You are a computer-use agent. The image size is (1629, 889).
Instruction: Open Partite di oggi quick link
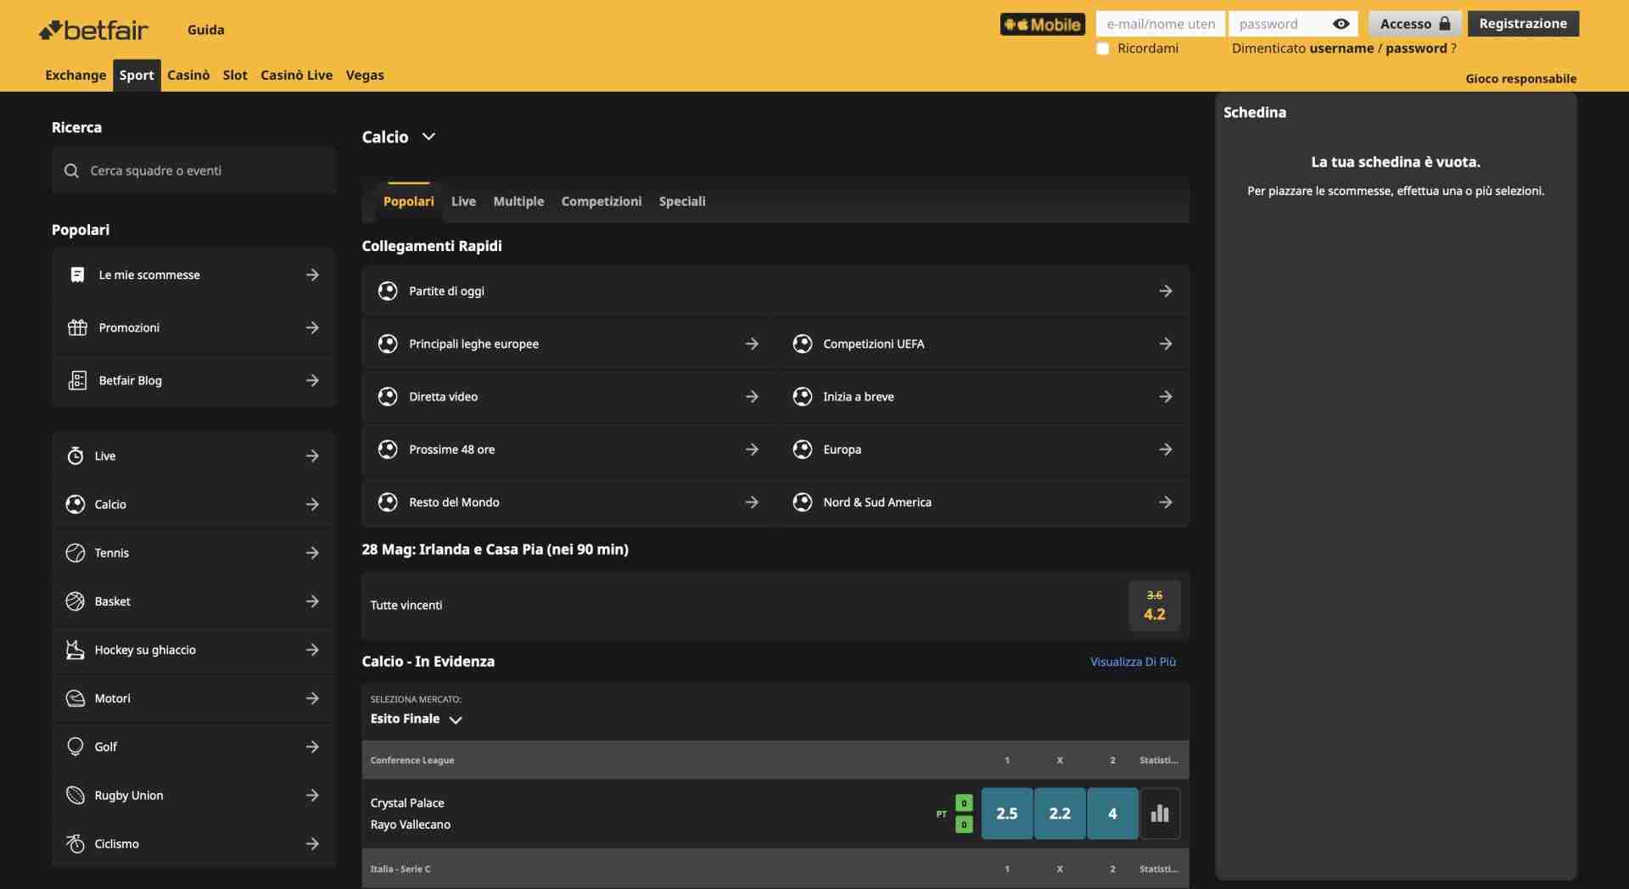pos(775,291)
